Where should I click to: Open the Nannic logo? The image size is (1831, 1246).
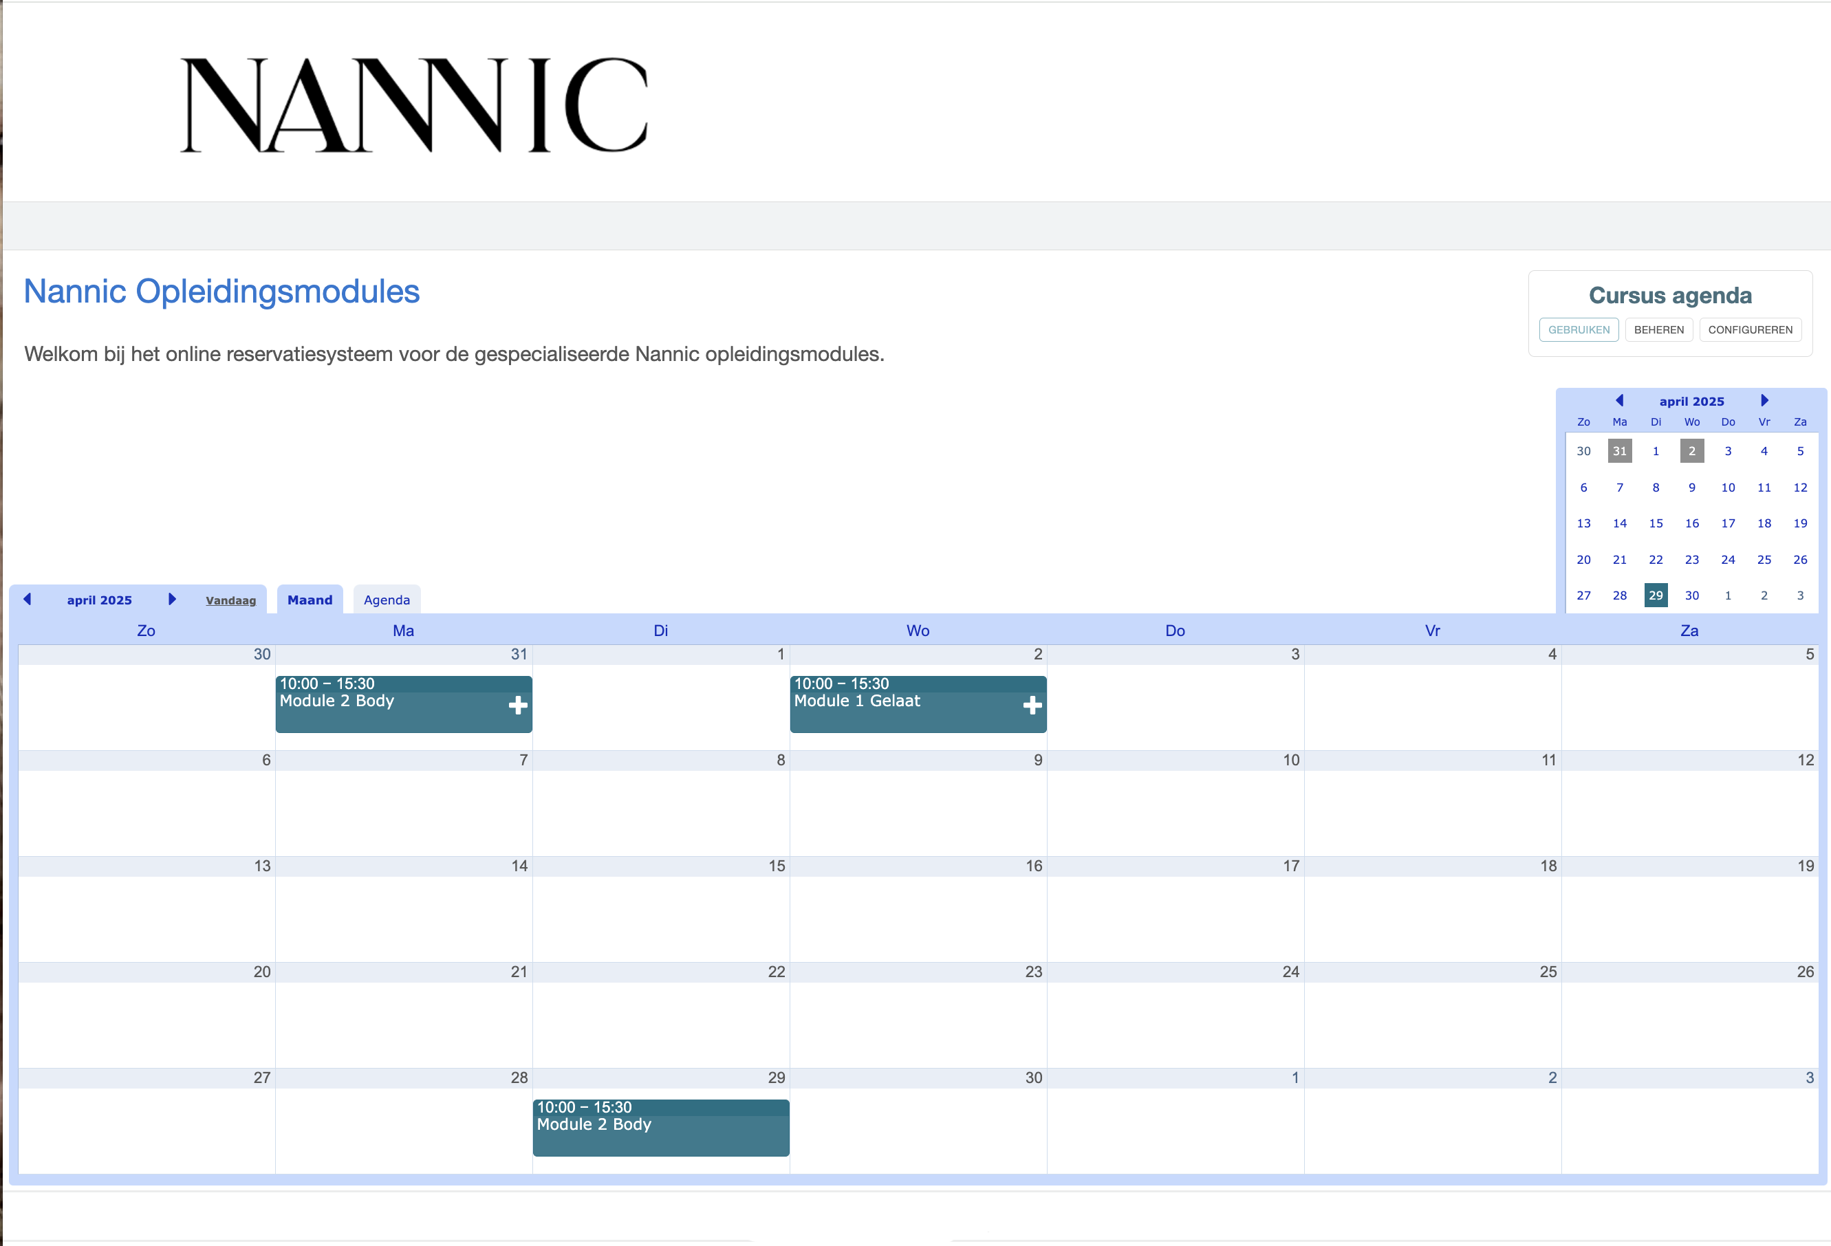(415, 105)
